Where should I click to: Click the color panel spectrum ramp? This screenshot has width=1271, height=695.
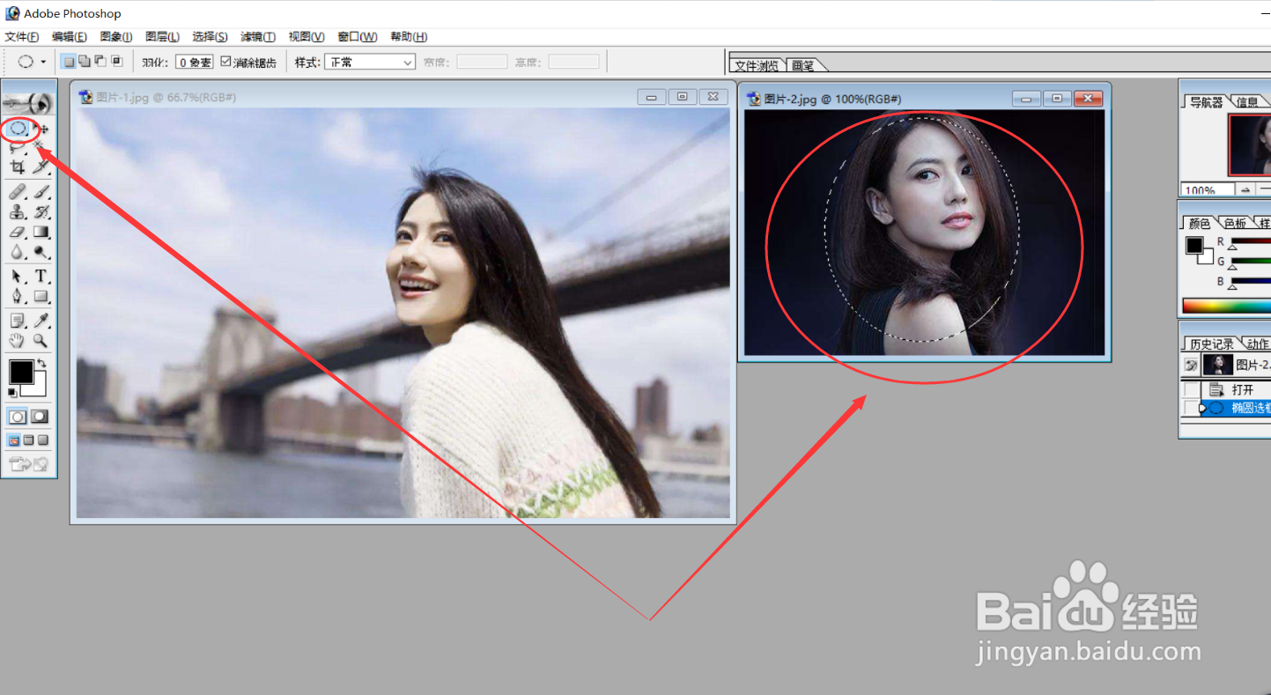pos(1227,306)
